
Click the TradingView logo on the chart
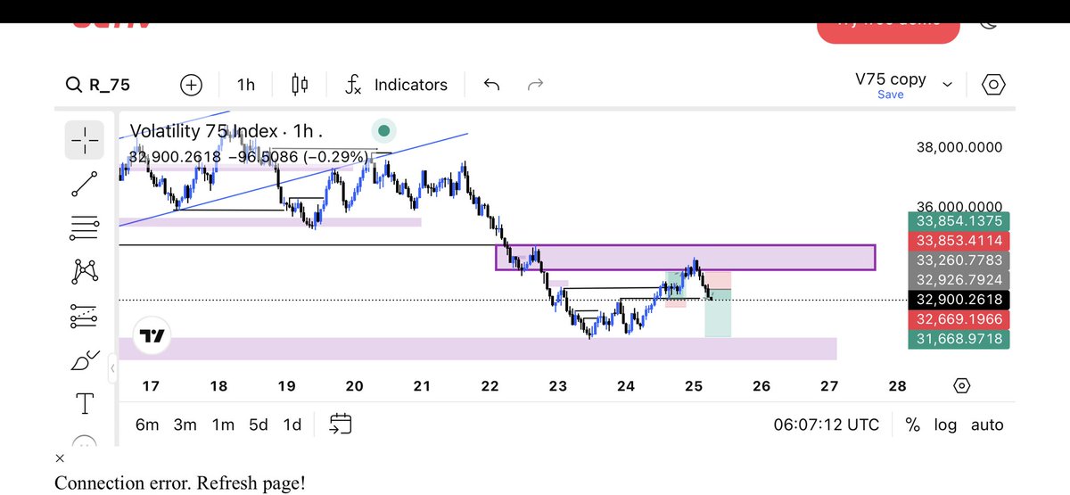152,337
